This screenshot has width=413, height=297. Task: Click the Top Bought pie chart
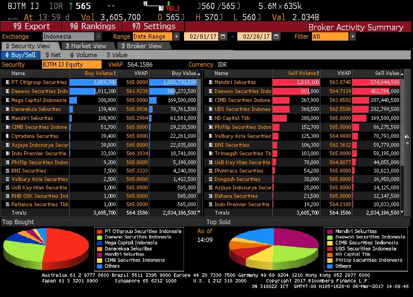coord(46,249)
